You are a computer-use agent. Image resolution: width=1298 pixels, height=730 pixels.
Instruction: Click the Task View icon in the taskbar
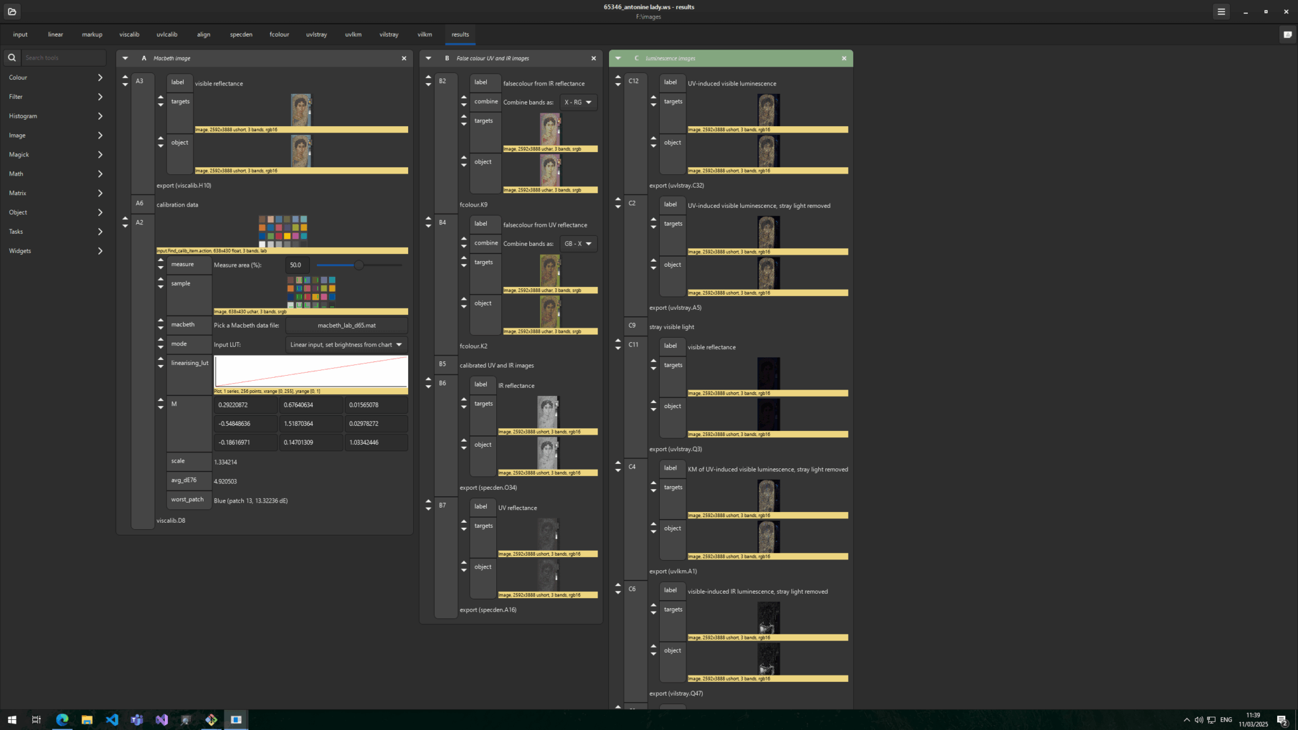36,719
